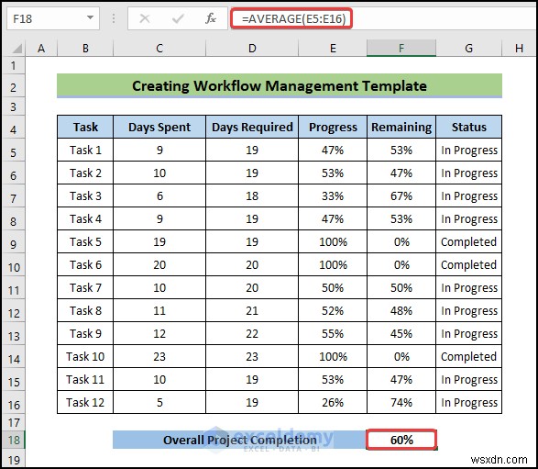Select column E header

point(333,48)
